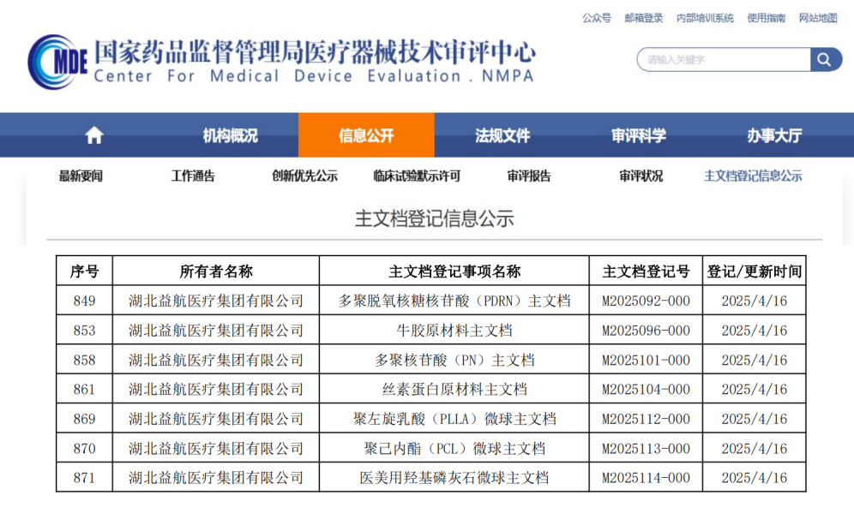Image resolution: width=854 pixels, height=519 pixels.
Task: Click the 序号 column header
Action: click(84, 271)
